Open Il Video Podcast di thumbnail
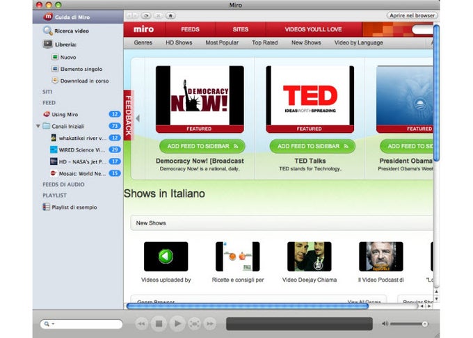The height and width of the screenshot is (338, 473). [x=381, y=257]
